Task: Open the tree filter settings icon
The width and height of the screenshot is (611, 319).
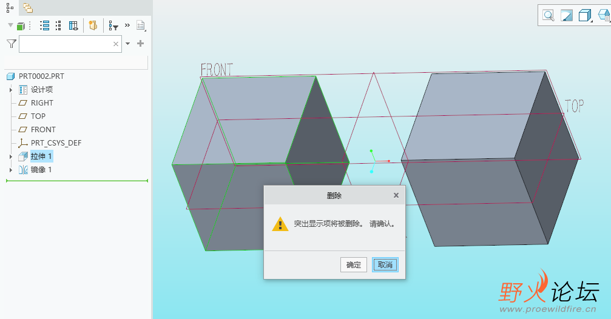Action: [113, 26]
